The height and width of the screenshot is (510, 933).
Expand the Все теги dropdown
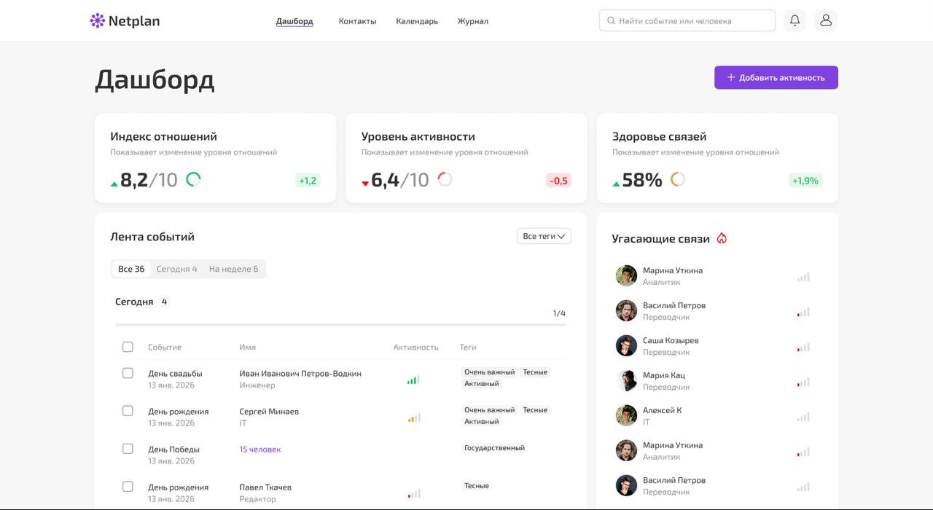coord(544,236)
